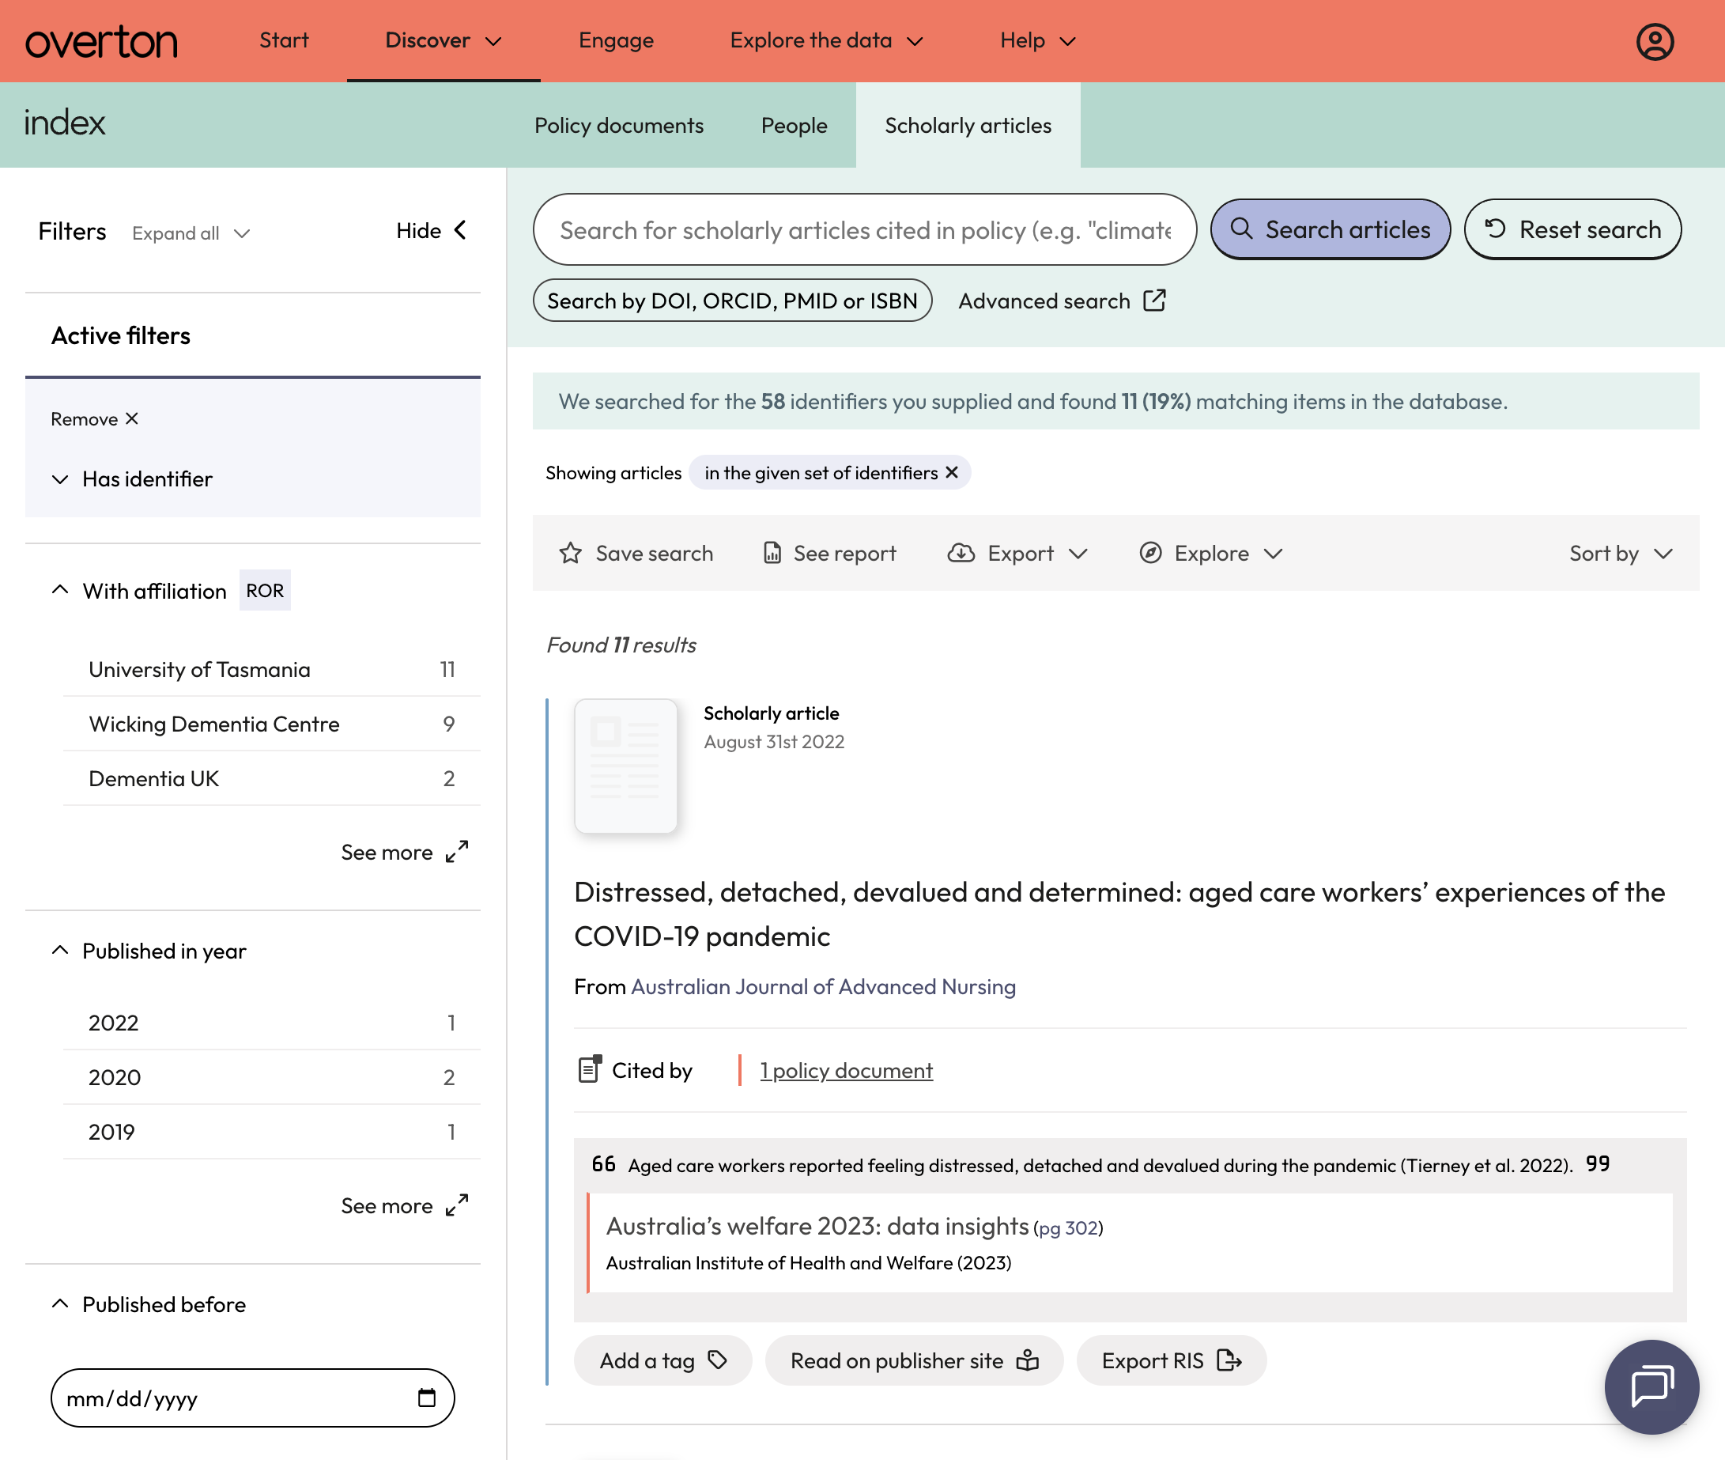Click the tag icon on Add a tag

coord(717,1360)
